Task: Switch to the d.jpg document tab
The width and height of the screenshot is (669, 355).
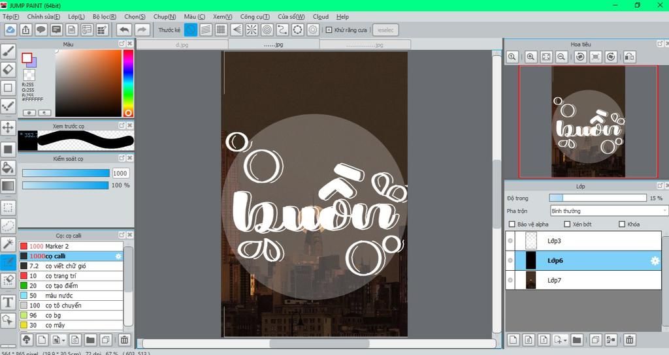Action: pos(182,44)
